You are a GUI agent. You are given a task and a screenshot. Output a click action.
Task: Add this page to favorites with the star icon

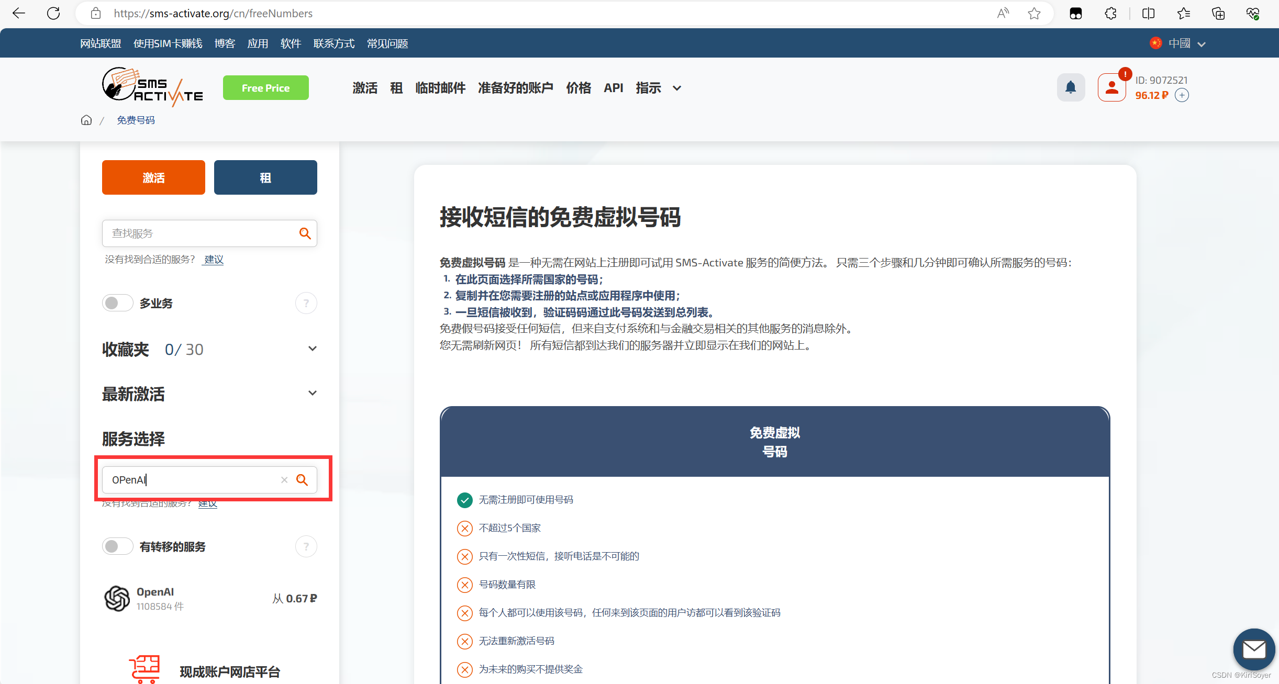tap(1034, 13)
